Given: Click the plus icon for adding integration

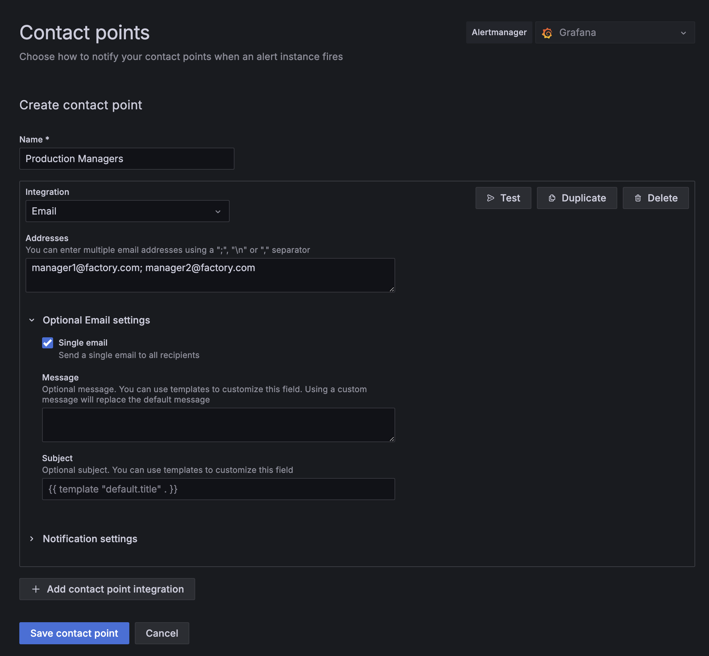Looking at the screenshot, I should point(36,589).
